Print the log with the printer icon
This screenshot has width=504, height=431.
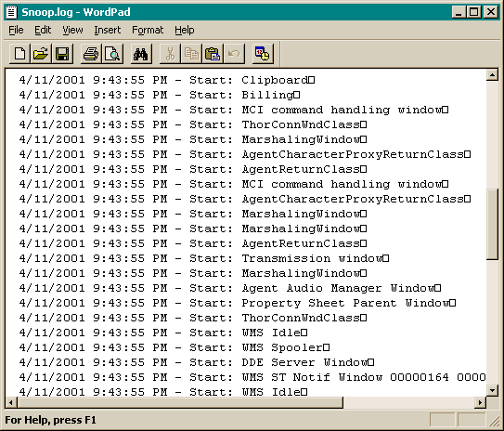point(91,54)
